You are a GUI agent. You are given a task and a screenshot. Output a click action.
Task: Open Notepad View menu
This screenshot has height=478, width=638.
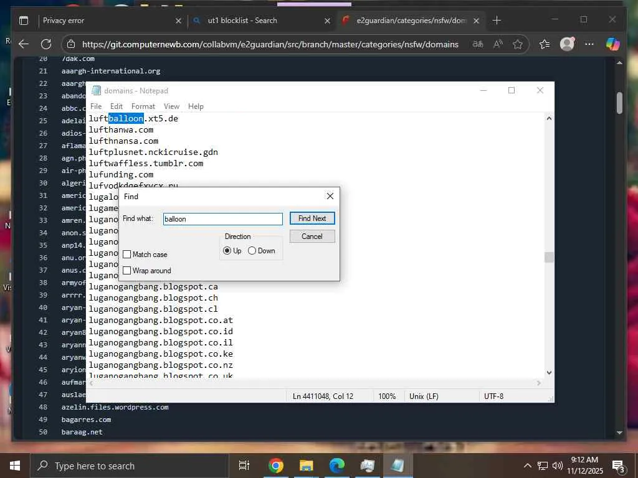click(x=172, y=106)
